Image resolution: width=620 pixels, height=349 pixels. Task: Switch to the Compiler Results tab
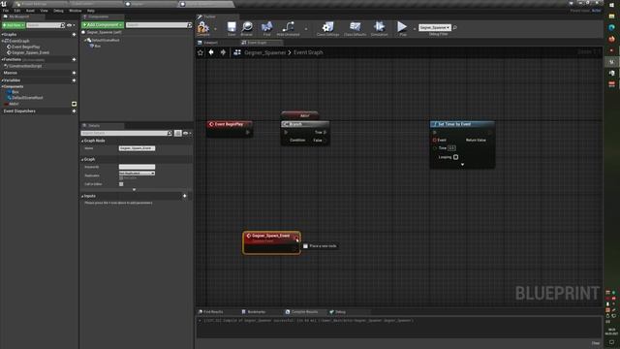pos(304,312)
